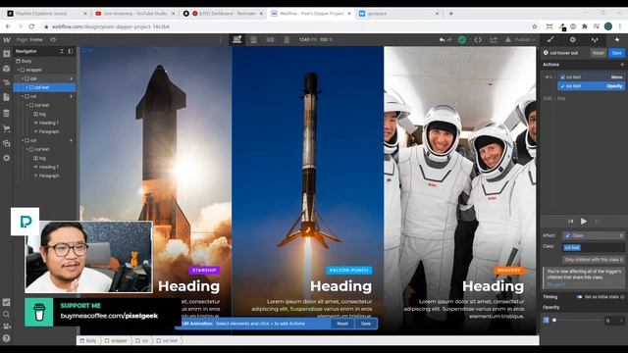Play the animation preview
The image size is (628, 353).
click(x=584, y=222)
